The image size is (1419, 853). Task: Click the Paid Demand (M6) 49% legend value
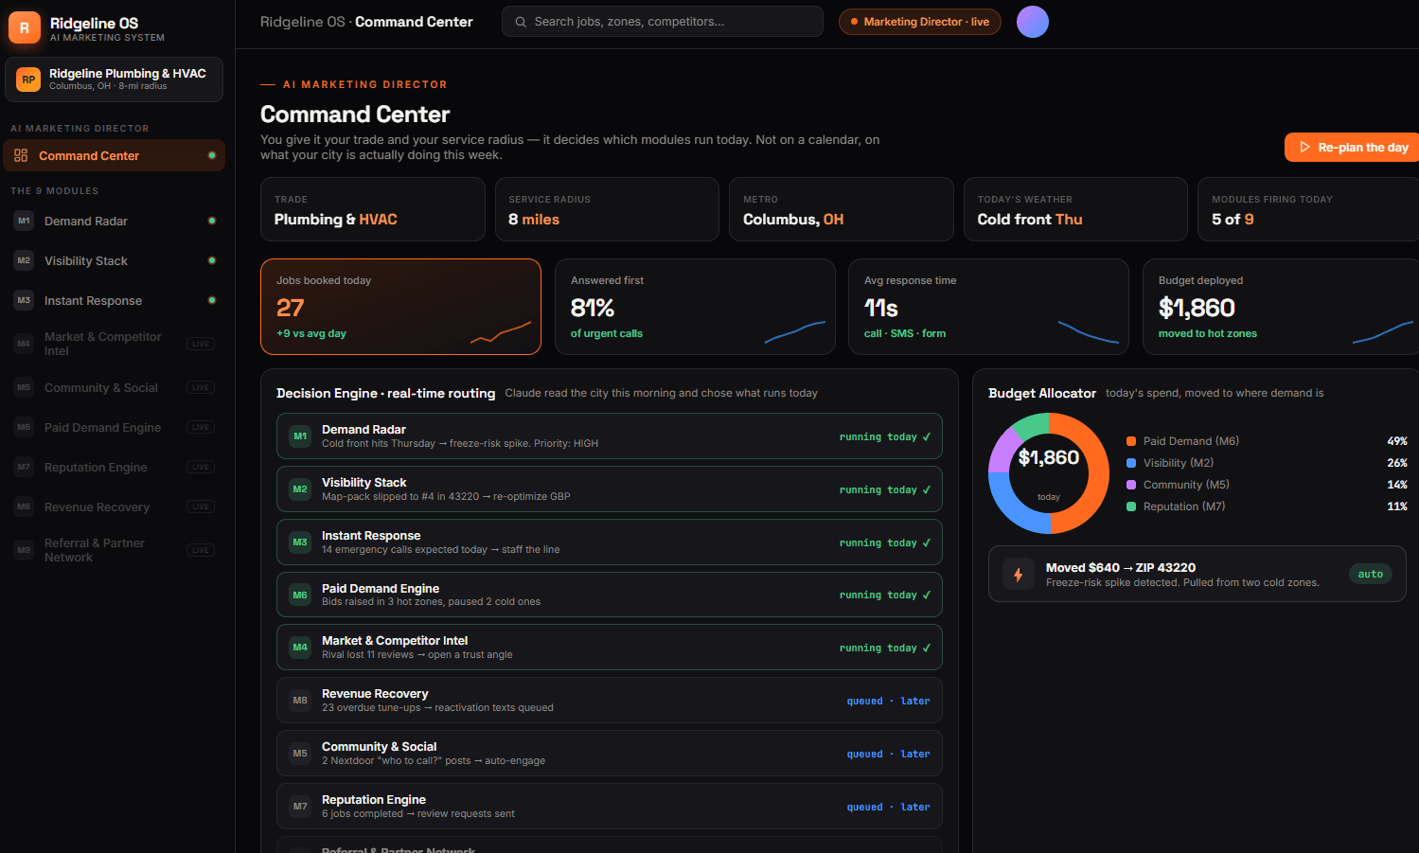(1397, 441)
